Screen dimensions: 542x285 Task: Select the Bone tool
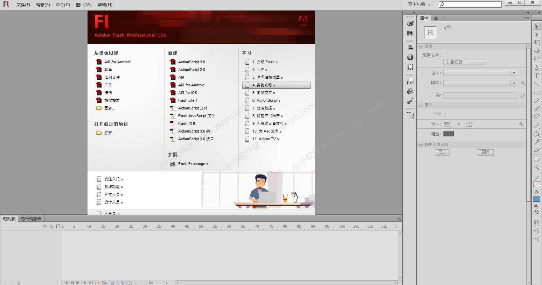pyautogui.click(x=536, y=125)
